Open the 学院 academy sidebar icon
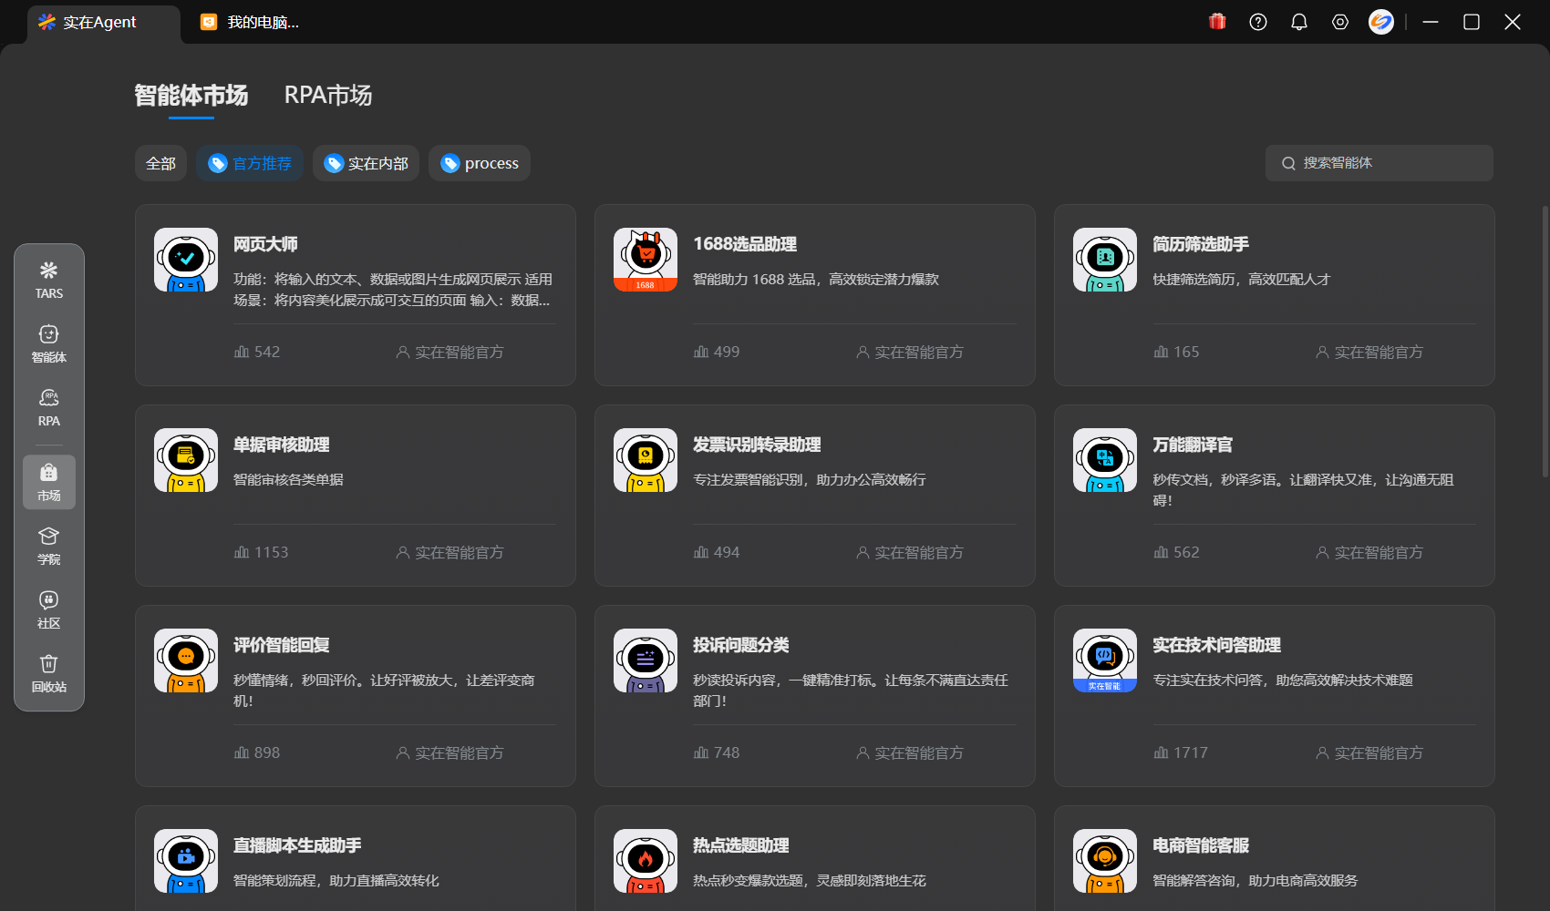The width and height of the screenshot is (1550, 911). pos(49,546)
